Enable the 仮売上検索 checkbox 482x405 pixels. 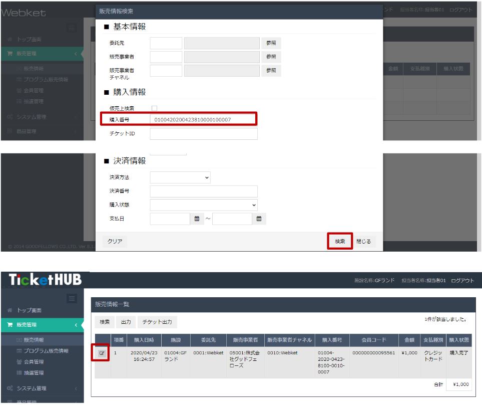[154, 108]
